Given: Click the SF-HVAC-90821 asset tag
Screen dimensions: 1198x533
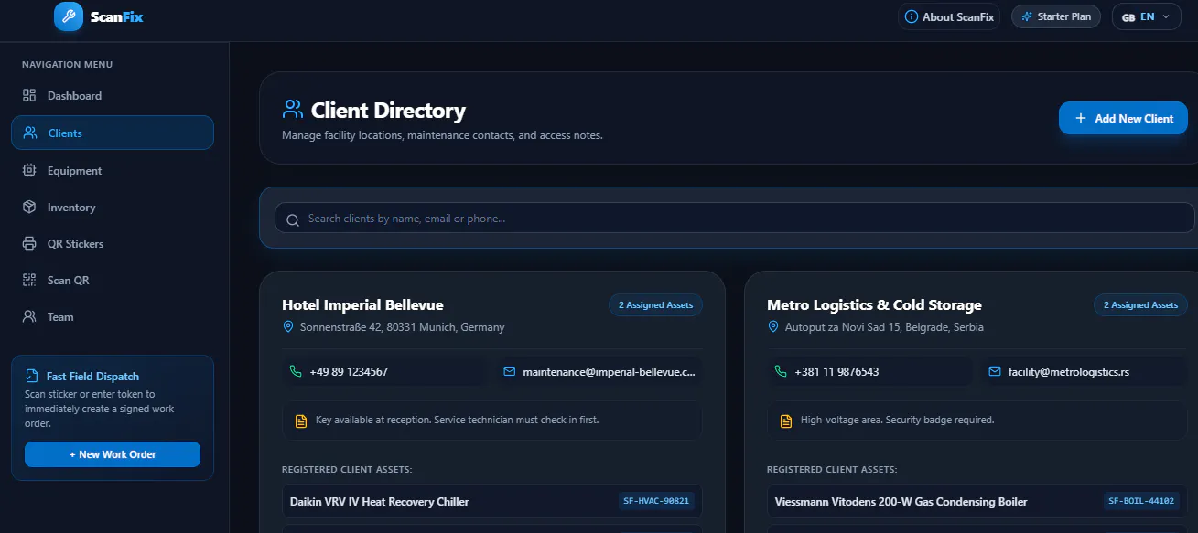Looking at the screenshot, I should point(656,501).
